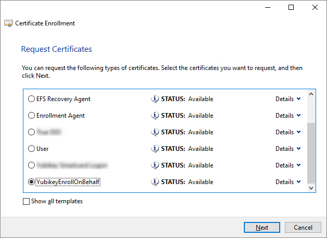The width and height of the screenshot is (327, 238).
Task: Click the info status icon in the User row
Action: coord(154,149)
